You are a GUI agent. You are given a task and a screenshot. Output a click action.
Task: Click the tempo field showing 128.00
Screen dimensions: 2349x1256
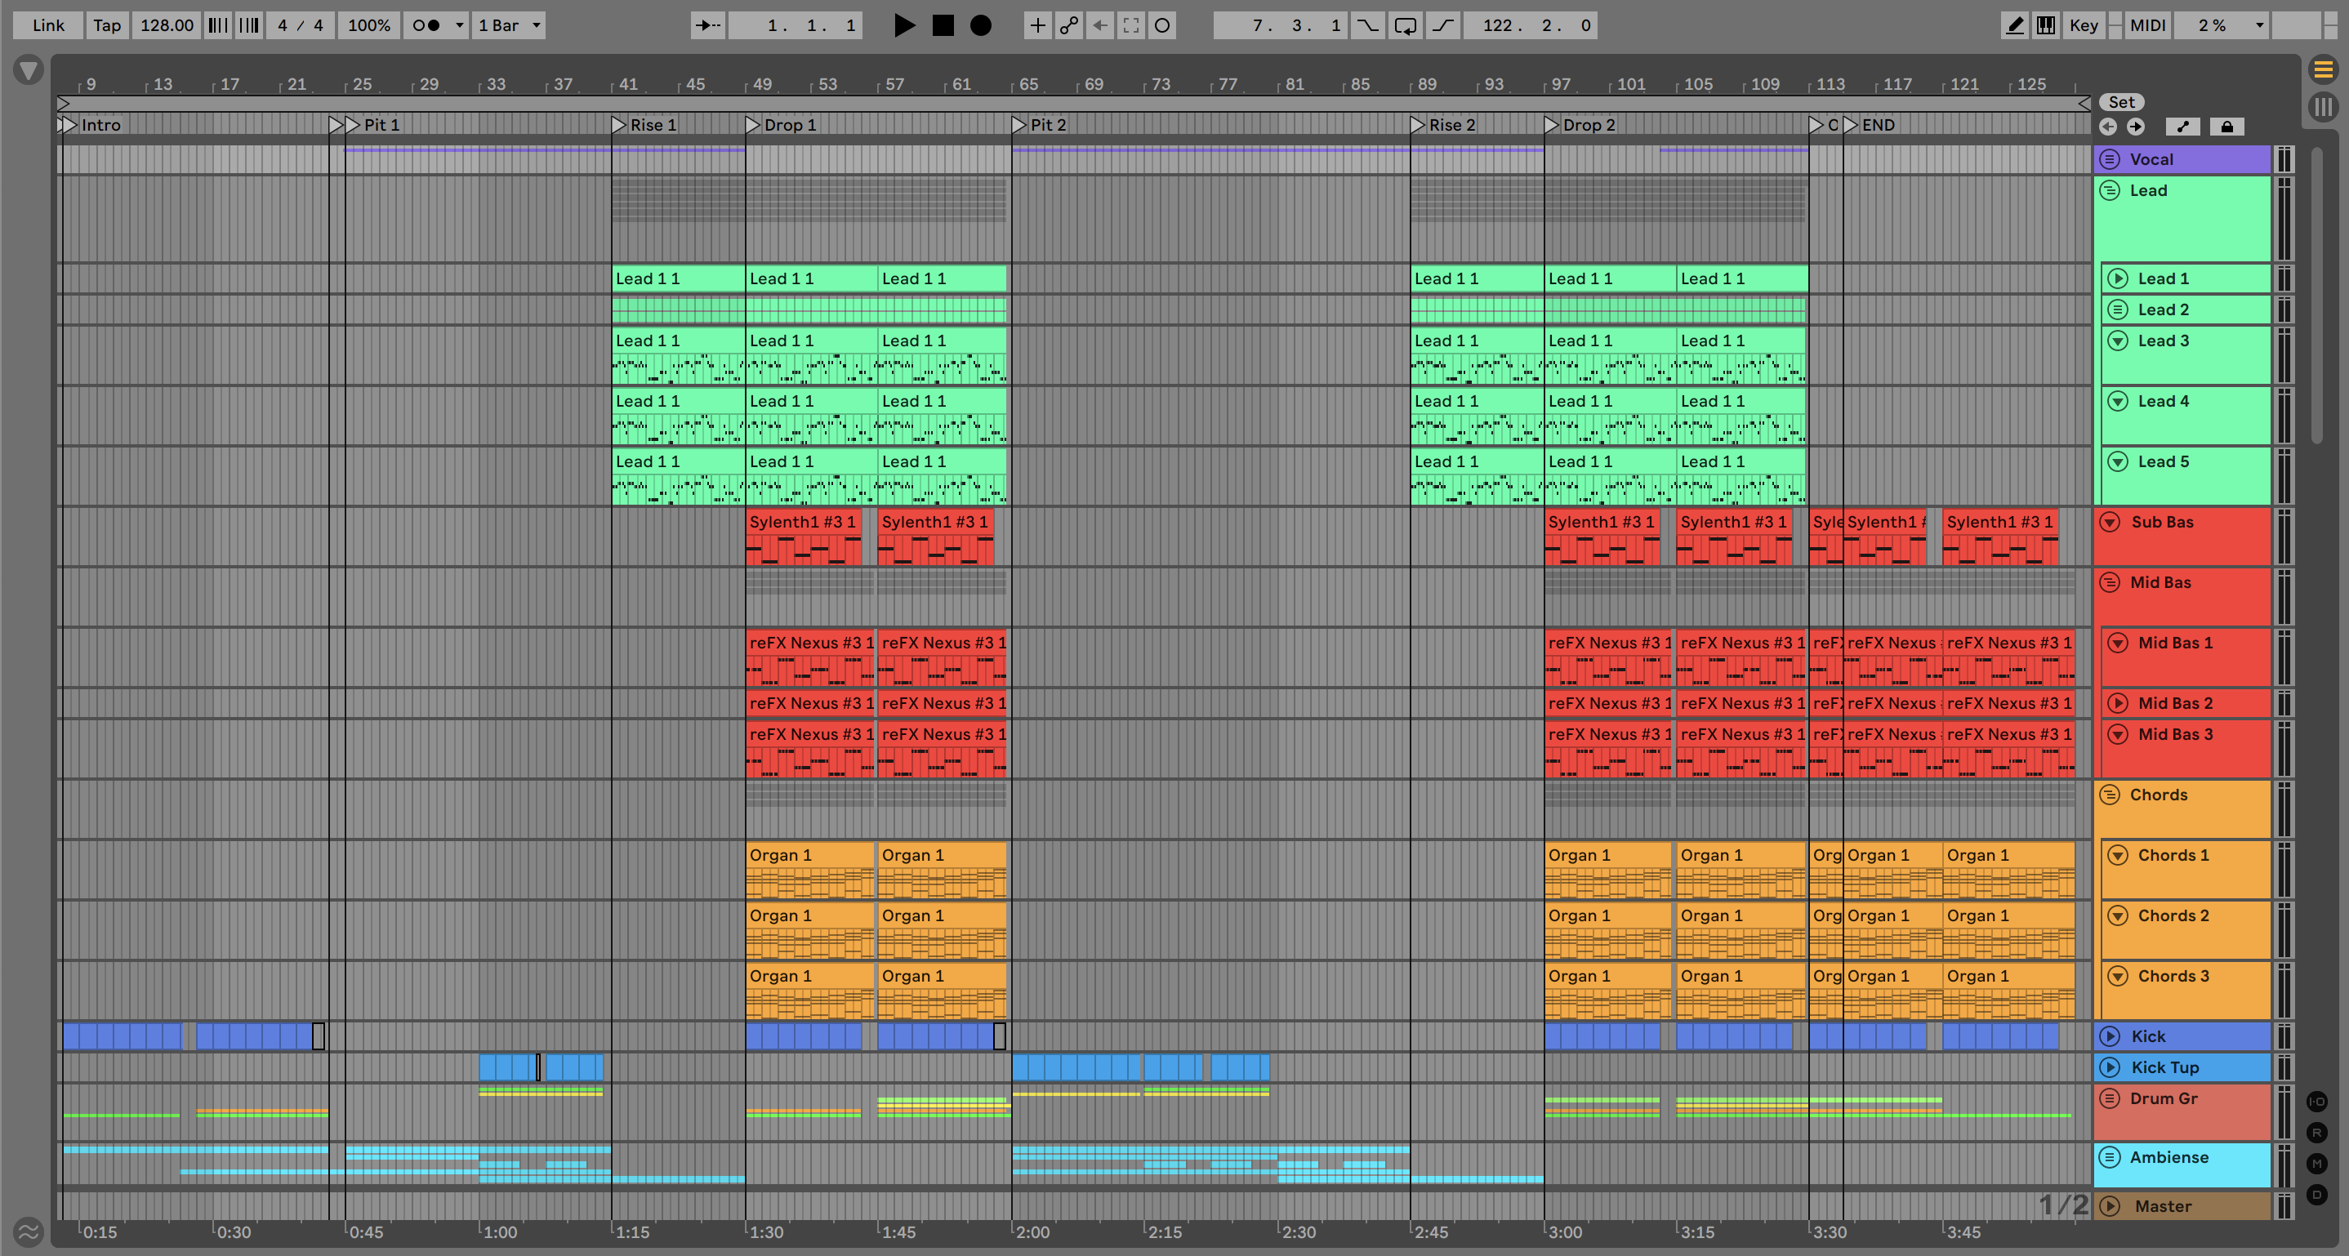tap(166, 25)
